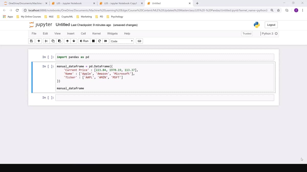Open the Apps bookmarks shortcut
This screenshot has width=307, height=172.
click(8, 17)
